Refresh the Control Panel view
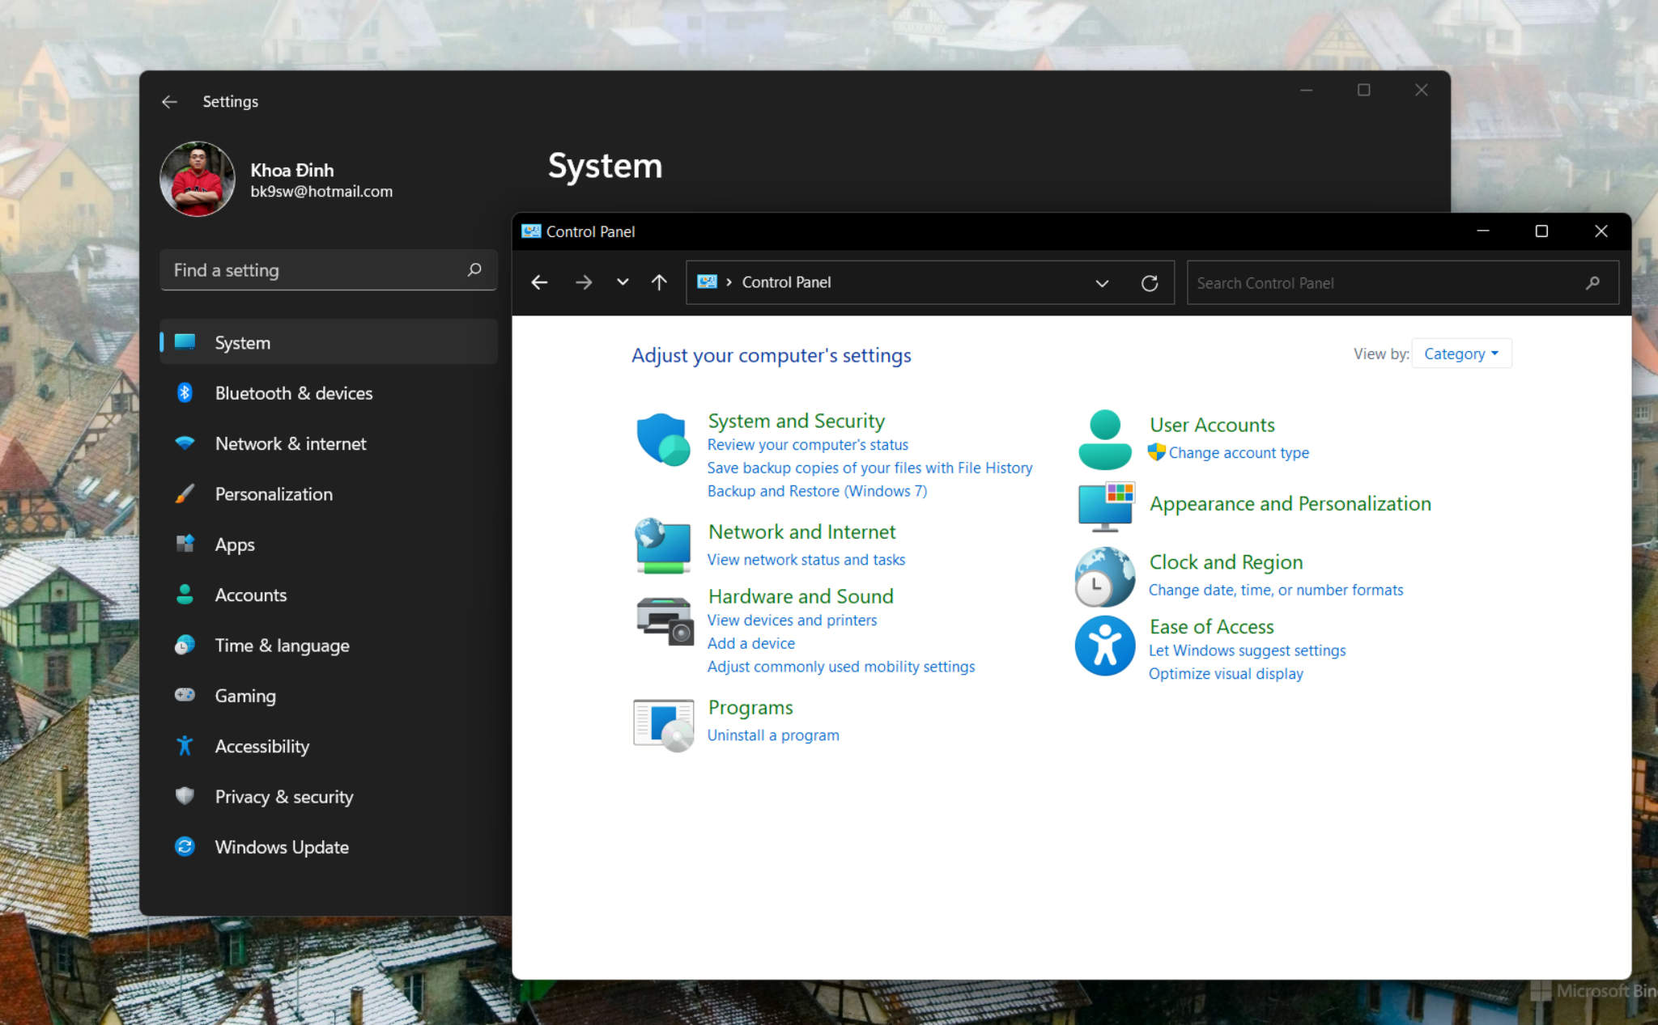This screenshot has width=1658, height=1025. click(1150, 282)
